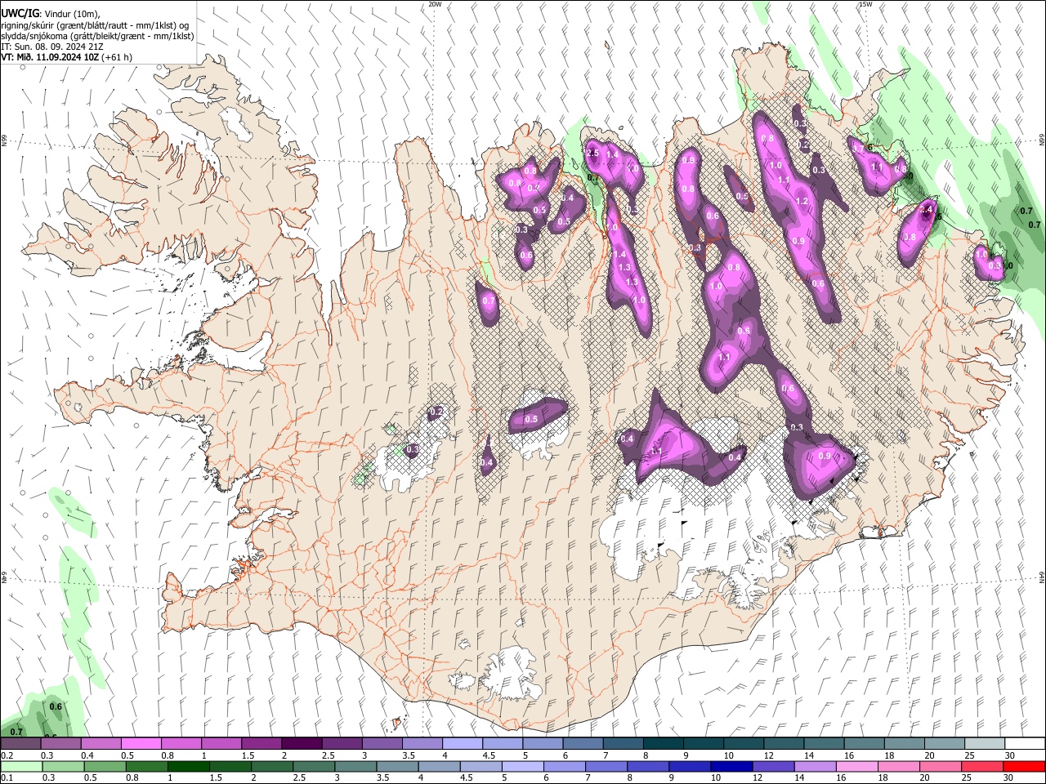Select the dark teal 8–9 snow legend swatch

[x=662, y=744]
